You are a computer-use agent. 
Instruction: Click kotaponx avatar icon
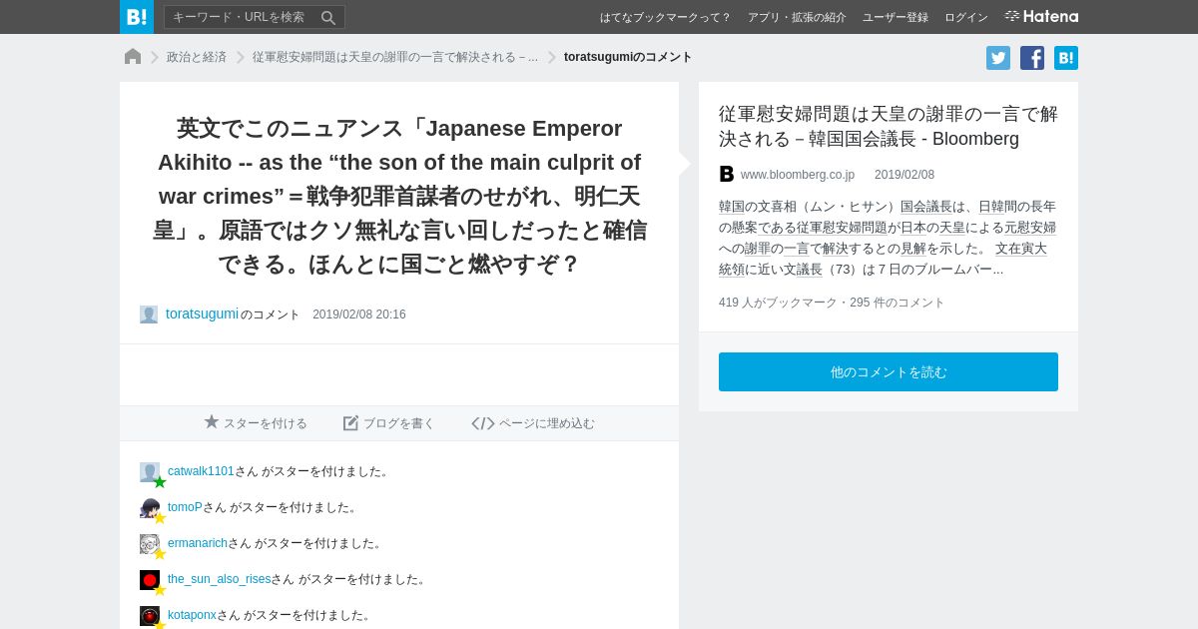(x=151, y=617)
